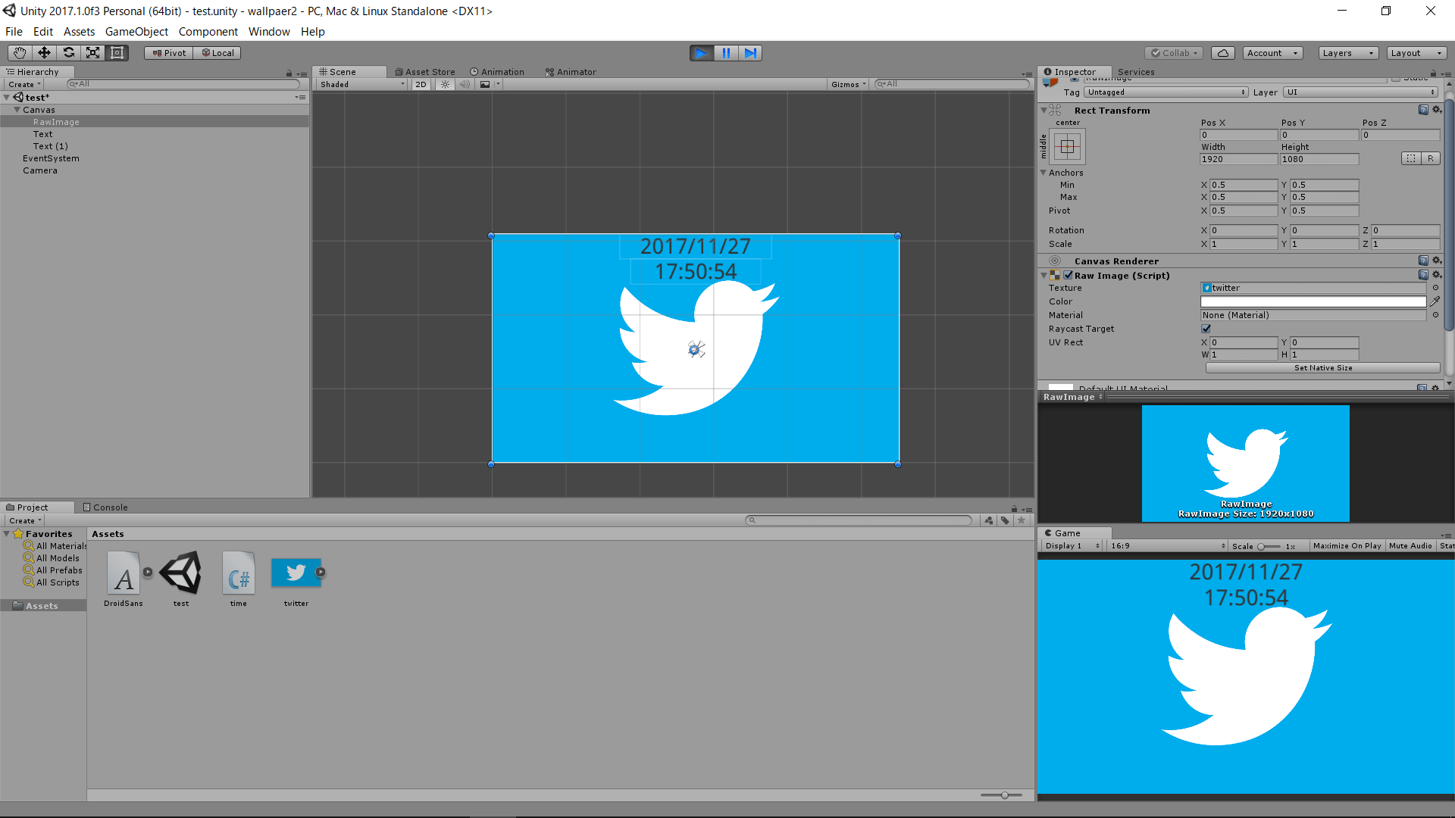Open the GameObject menu
The height and width of the screenshot is (818, 1455).
(x=136, y=32)
